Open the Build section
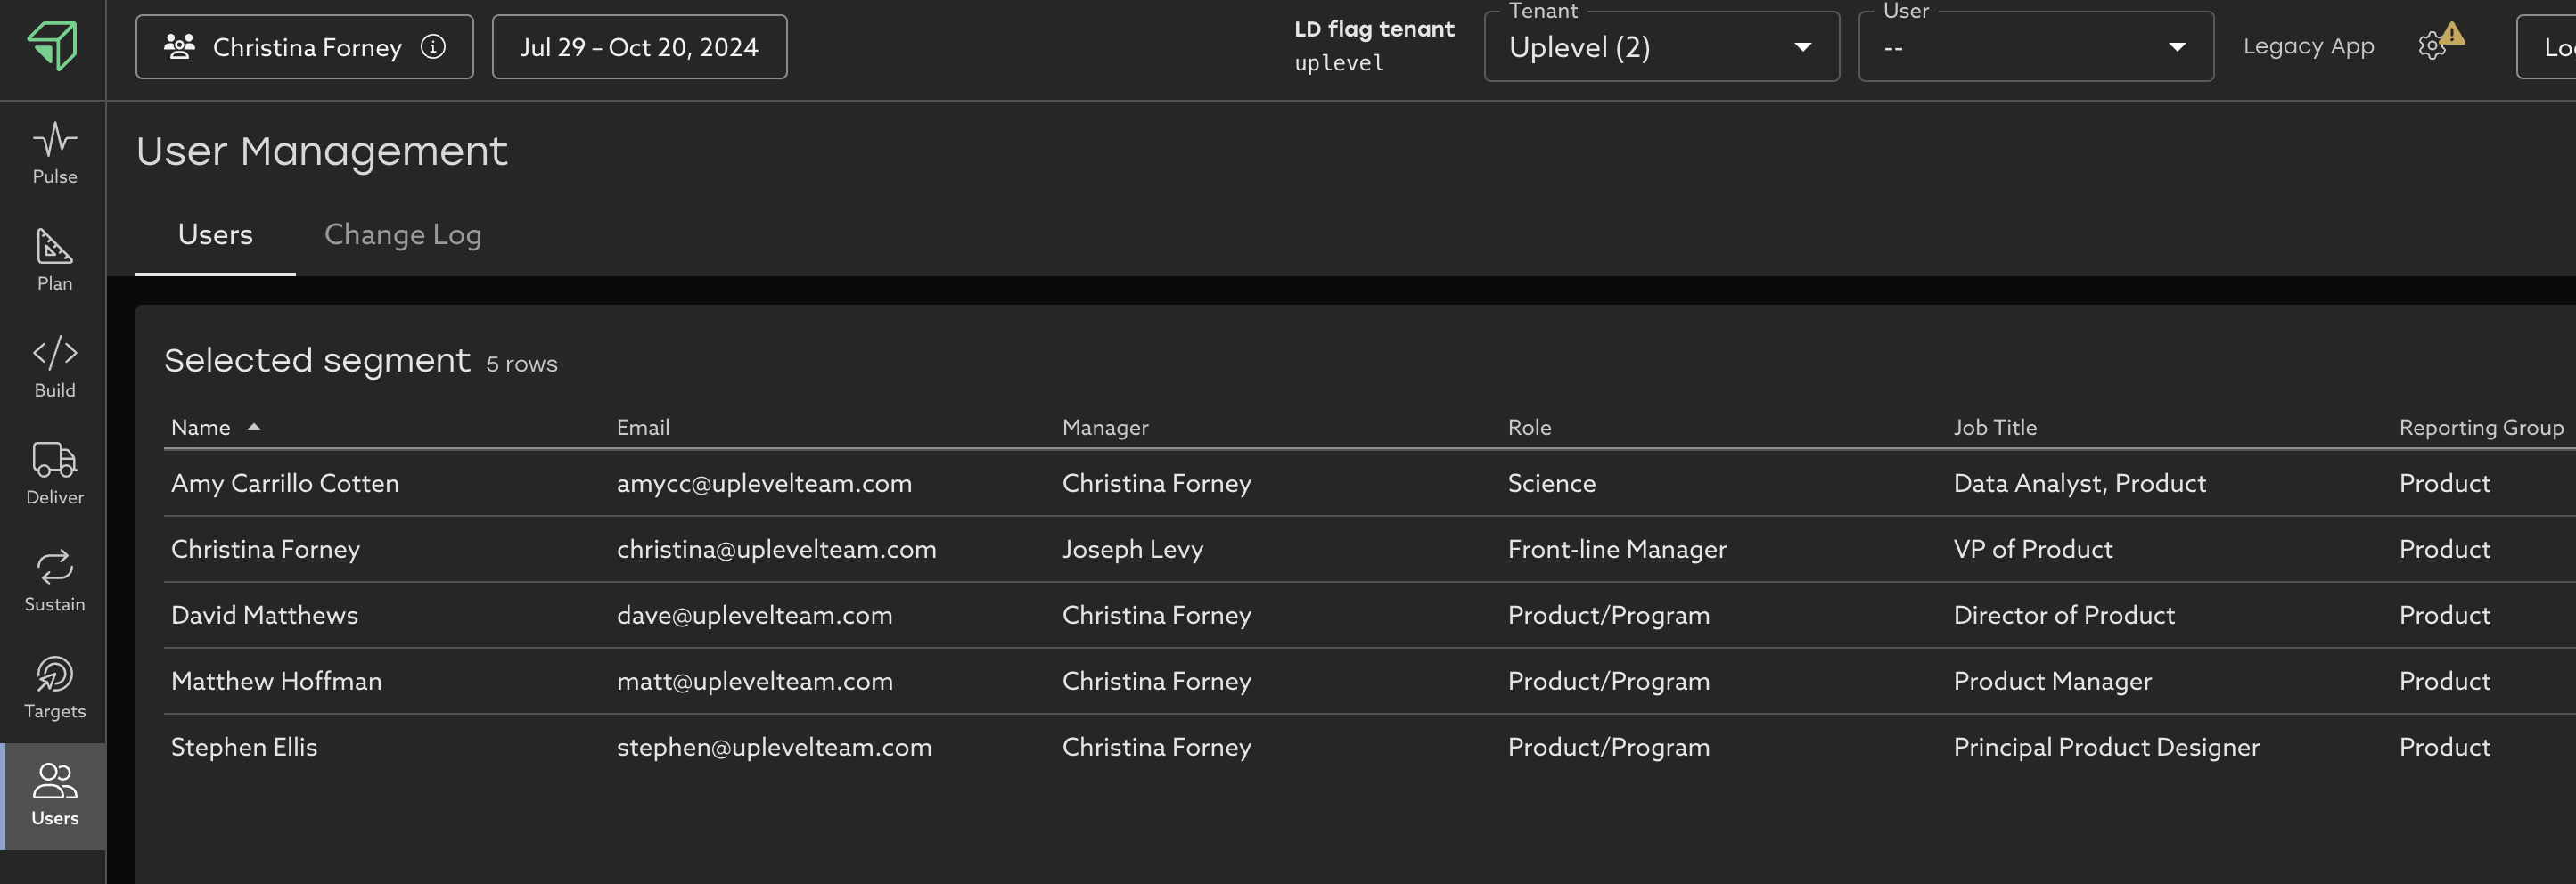The height and width of the screenshot is (884, 2576). click(54, 367)
